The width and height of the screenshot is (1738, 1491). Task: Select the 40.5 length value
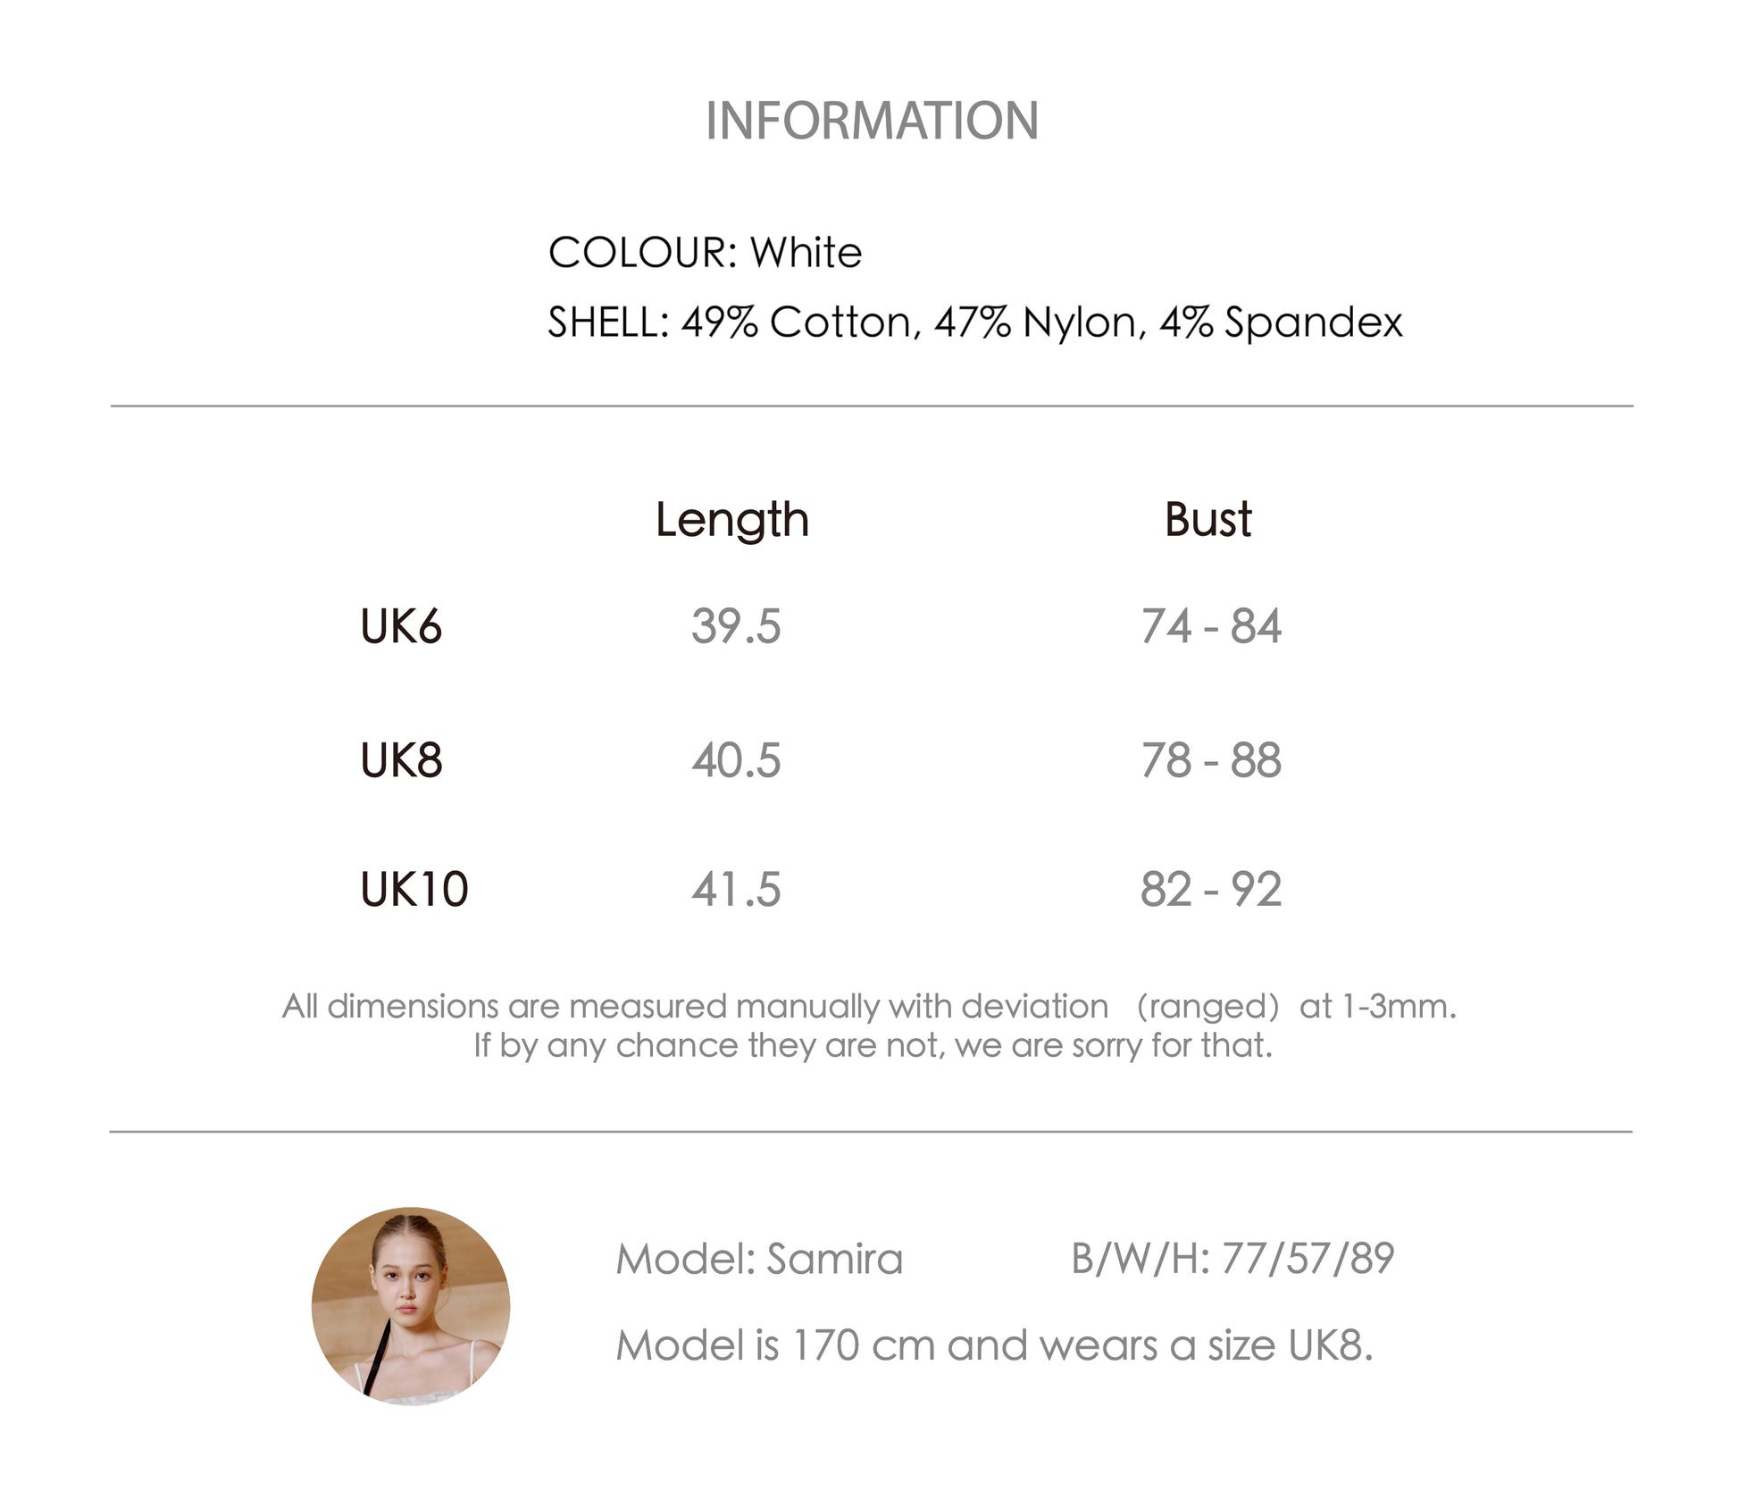(x=736, y=761)
